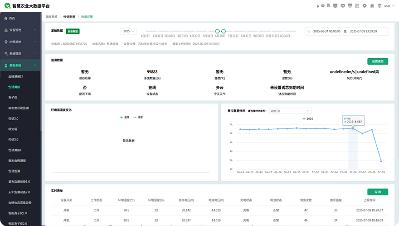Expand the 设备管理 sidebar menu
This screenshot has width=399, height=226.
click(x=20, y=30)
